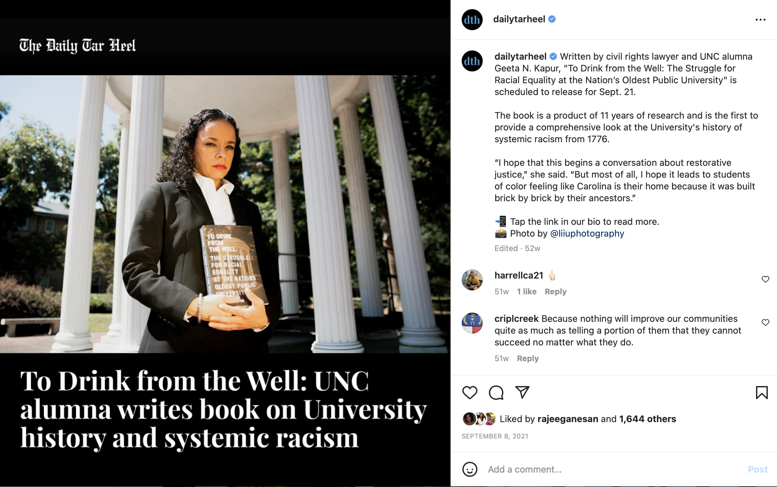The width and height of the screenshot is (777, 487).
Task: Open emoji picker smiley icon
Action: pyautogui.click(x=470, y=469)
